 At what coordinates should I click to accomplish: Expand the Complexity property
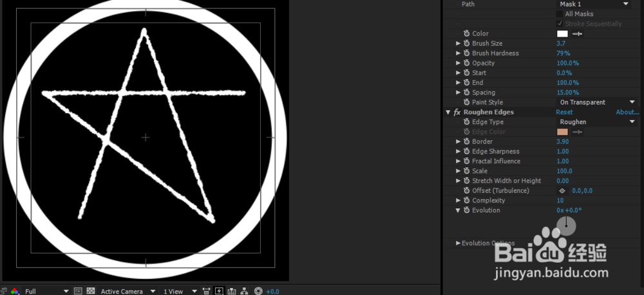tap(458, 201)
